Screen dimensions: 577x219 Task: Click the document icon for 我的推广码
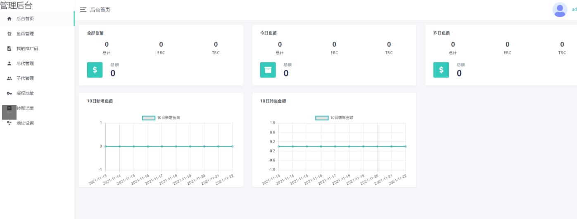[x=9, y=49]
